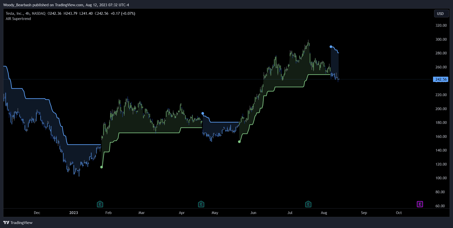Click the Apr label on time axis
Screen dimensions: 453x228
(182, 213)
